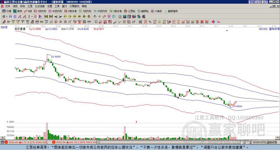Click the 15.9000 high price marker
This screenshot has height=150, width=280.
(56, 57)
